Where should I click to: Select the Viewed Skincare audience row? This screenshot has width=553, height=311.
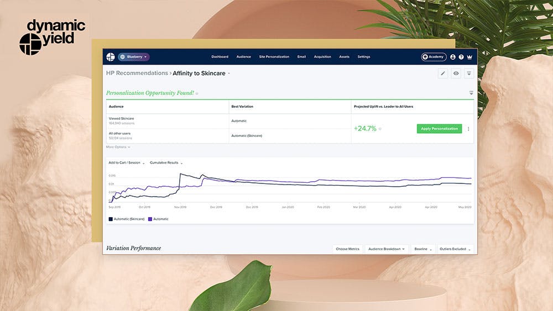pos(168,121)
